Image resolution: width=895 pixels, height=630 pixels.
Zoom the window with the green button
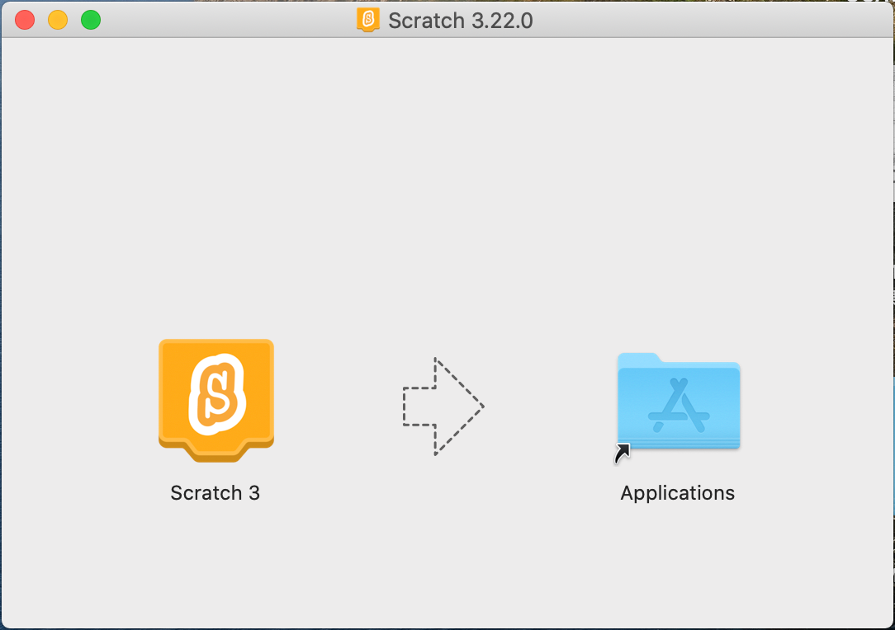[x=91, y=20]
